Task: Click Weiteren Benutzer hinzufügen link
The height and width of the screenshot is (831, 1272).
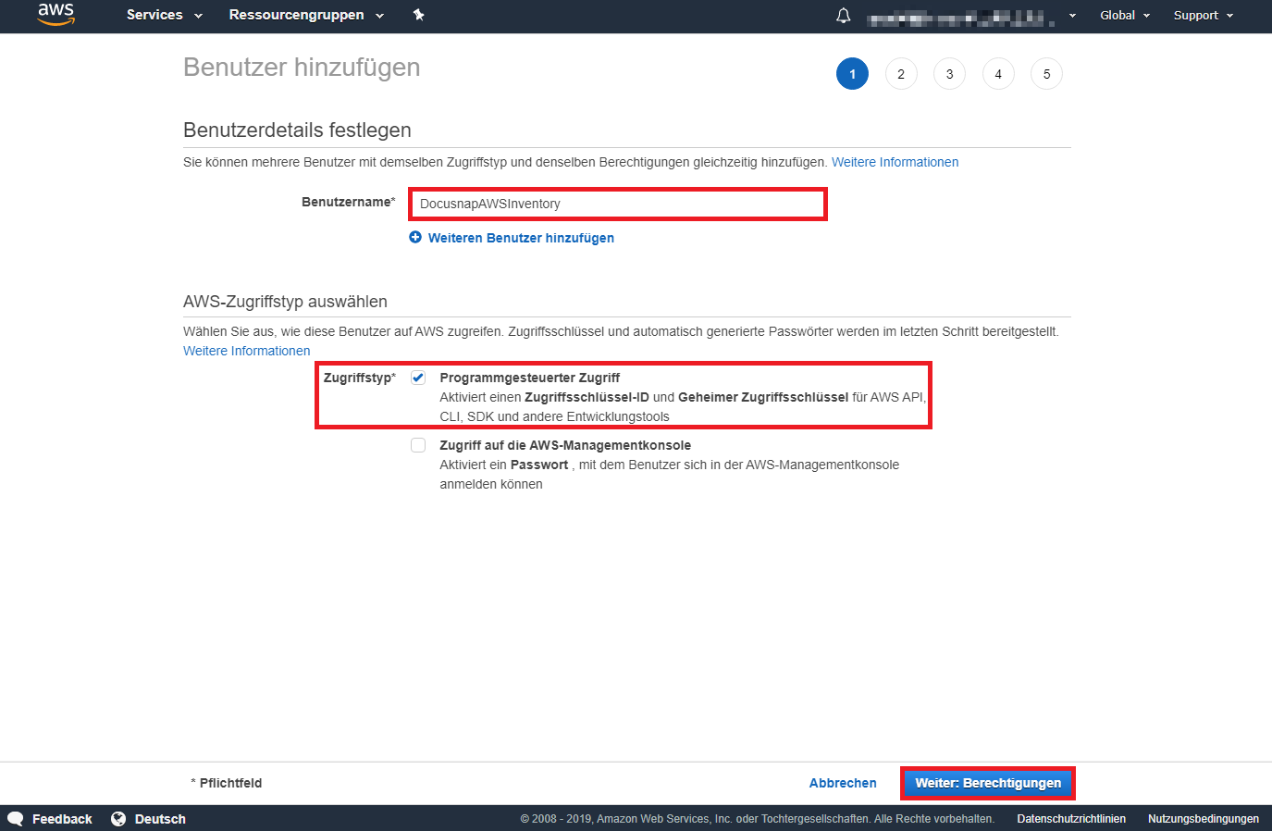Action: tap(521, 238)
